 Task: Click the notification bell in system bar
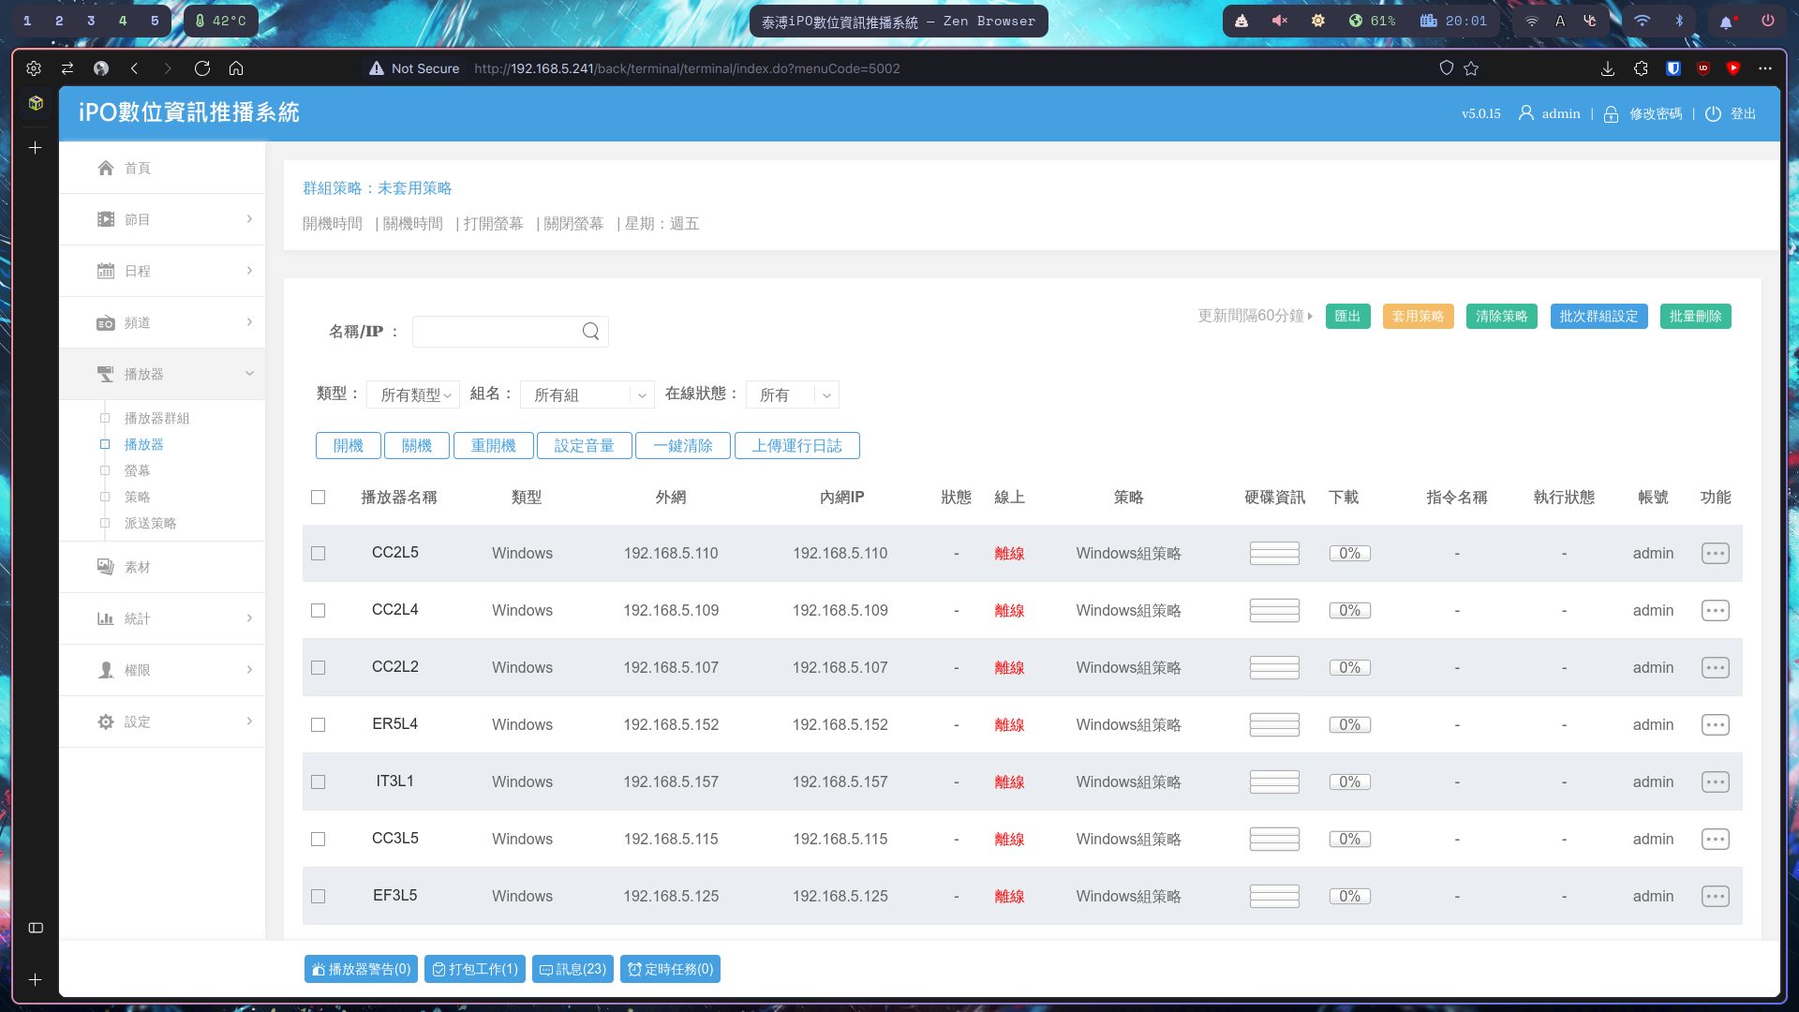[x=1726, y=21]
